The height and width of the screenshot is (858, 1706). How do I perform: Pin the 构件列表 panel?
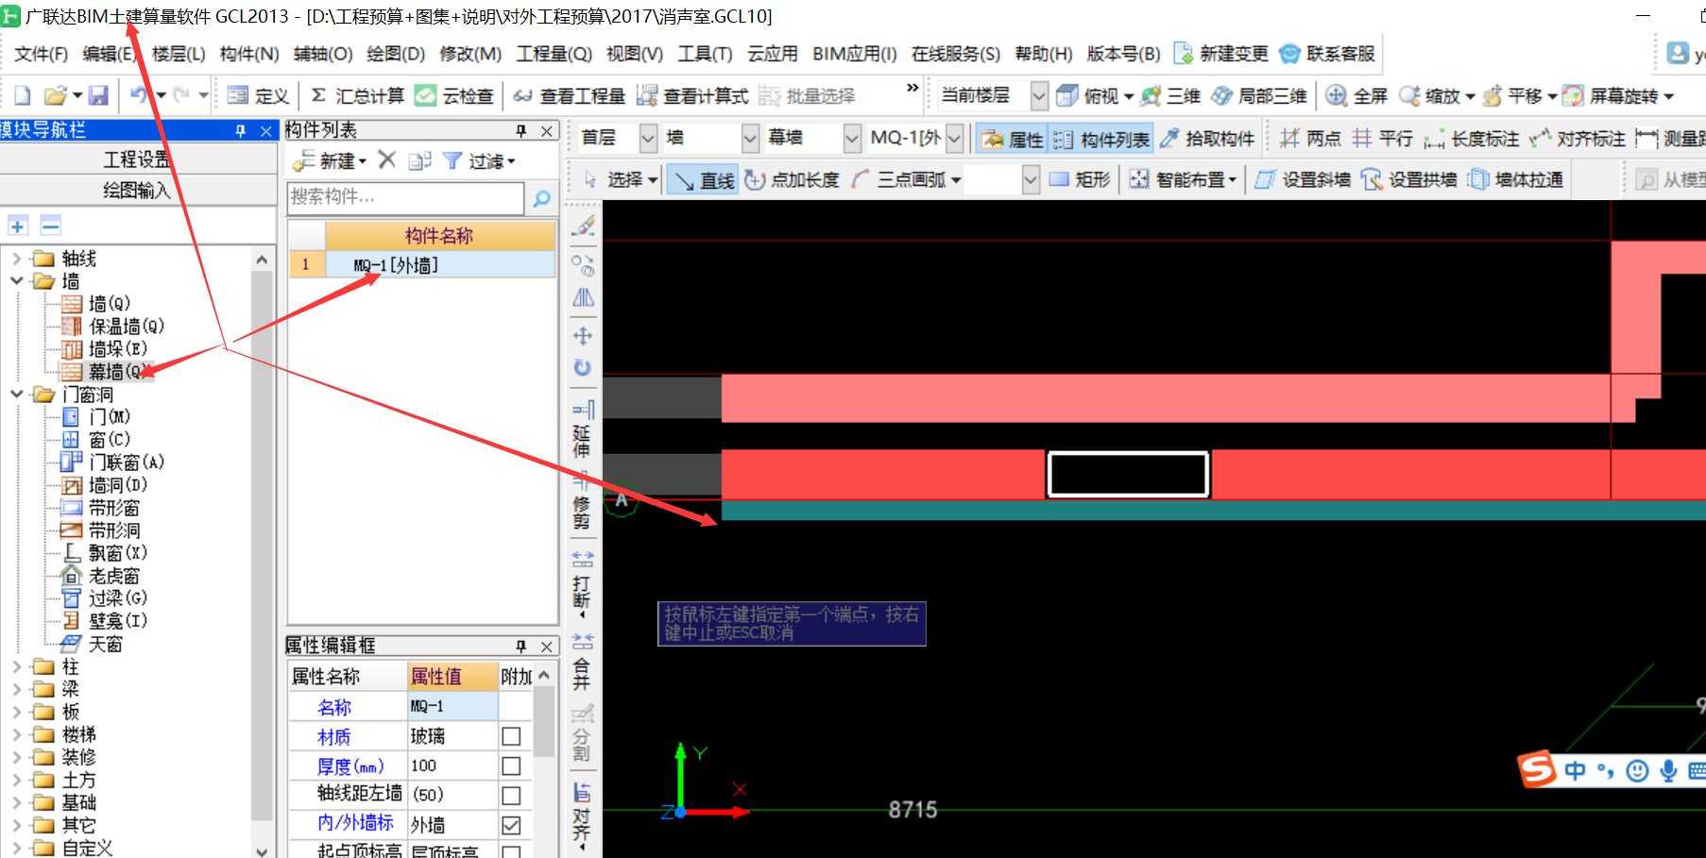point(521,130)
